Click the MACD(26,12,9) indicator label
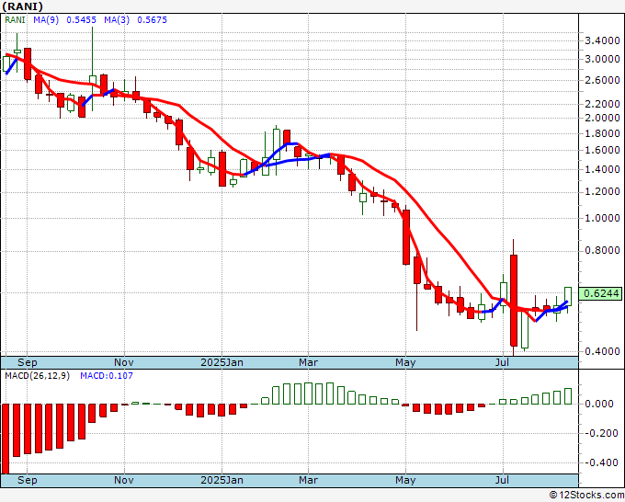Screen dimensions: 625x502 (37, 376)
